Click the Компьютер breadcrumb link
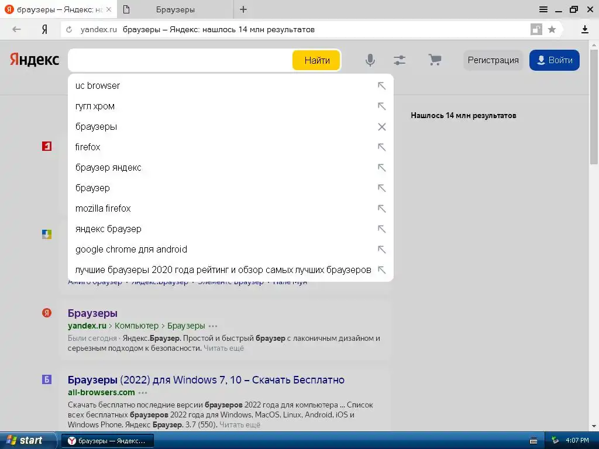The width and height of the screenshot is (599, 449). 136,326
